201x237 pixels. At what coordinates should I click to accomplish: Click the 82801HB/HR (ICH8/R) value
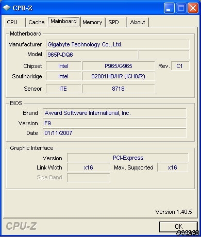(x=119, y=76)
